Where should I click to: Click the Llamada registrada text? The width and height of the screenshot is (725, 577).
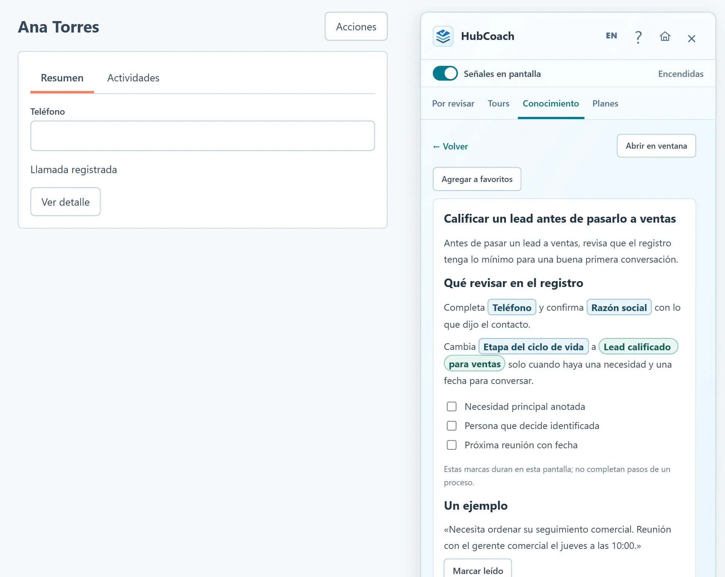(x=74, y=170)
